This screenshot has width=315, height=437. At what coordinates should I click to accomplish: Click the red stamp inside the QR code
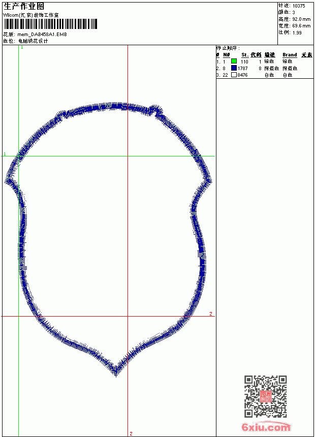pyautogui.click(x=265, y=396)
